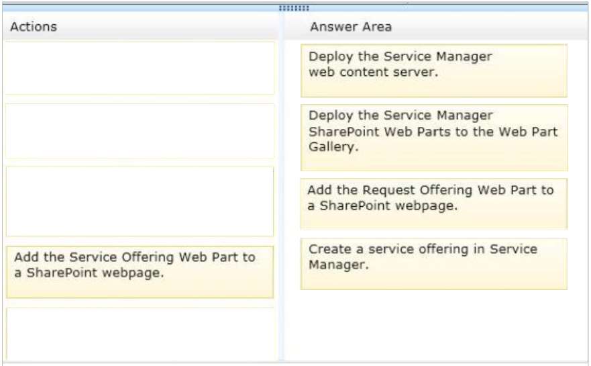Select 'Deploy the Service Manager SharePoint Web Parts' item
Screen dimensions: 591x366
coord(434,138)
